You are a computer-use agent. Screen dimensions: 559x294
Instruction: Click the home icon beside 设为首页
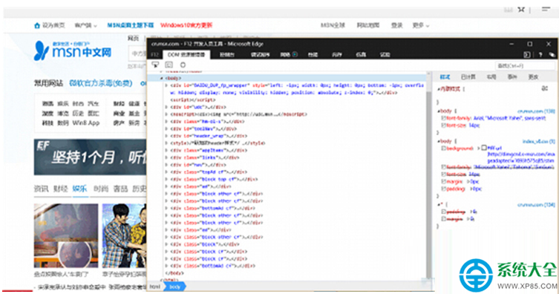(37, 25)
